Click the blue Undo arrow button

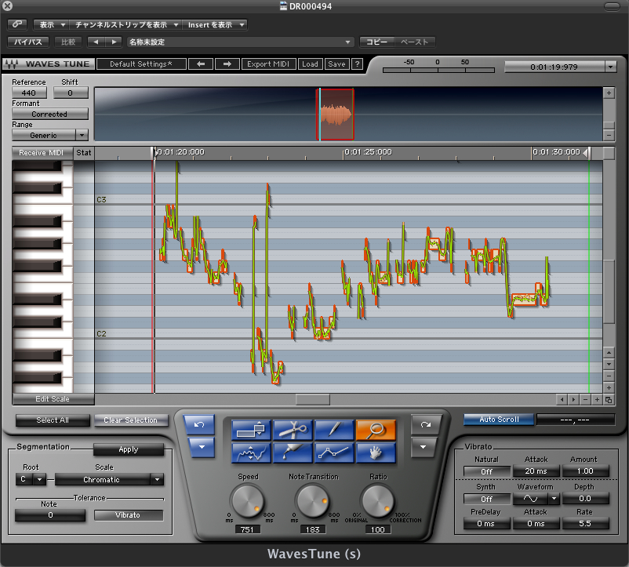pyautogui.click(x=199, y=424)
